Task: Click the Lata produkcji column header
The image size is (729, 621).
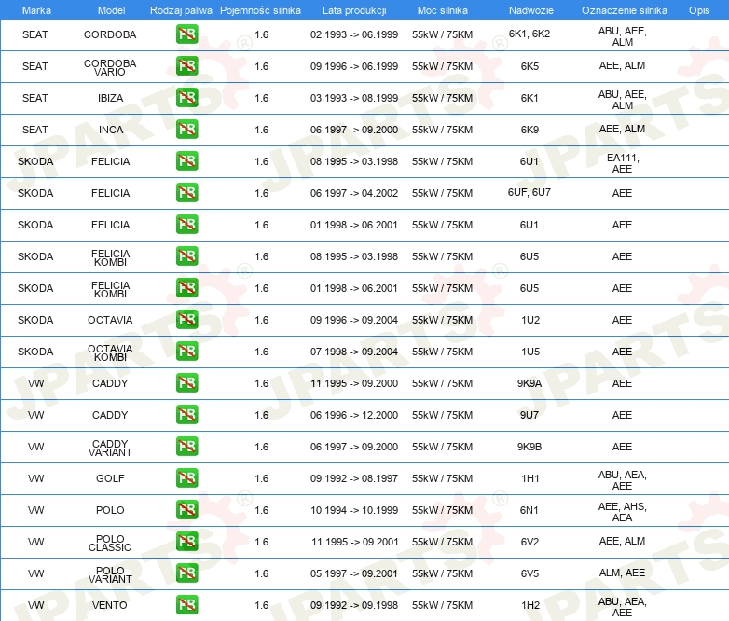Action: pyautogui.click(x=354, y=10)
